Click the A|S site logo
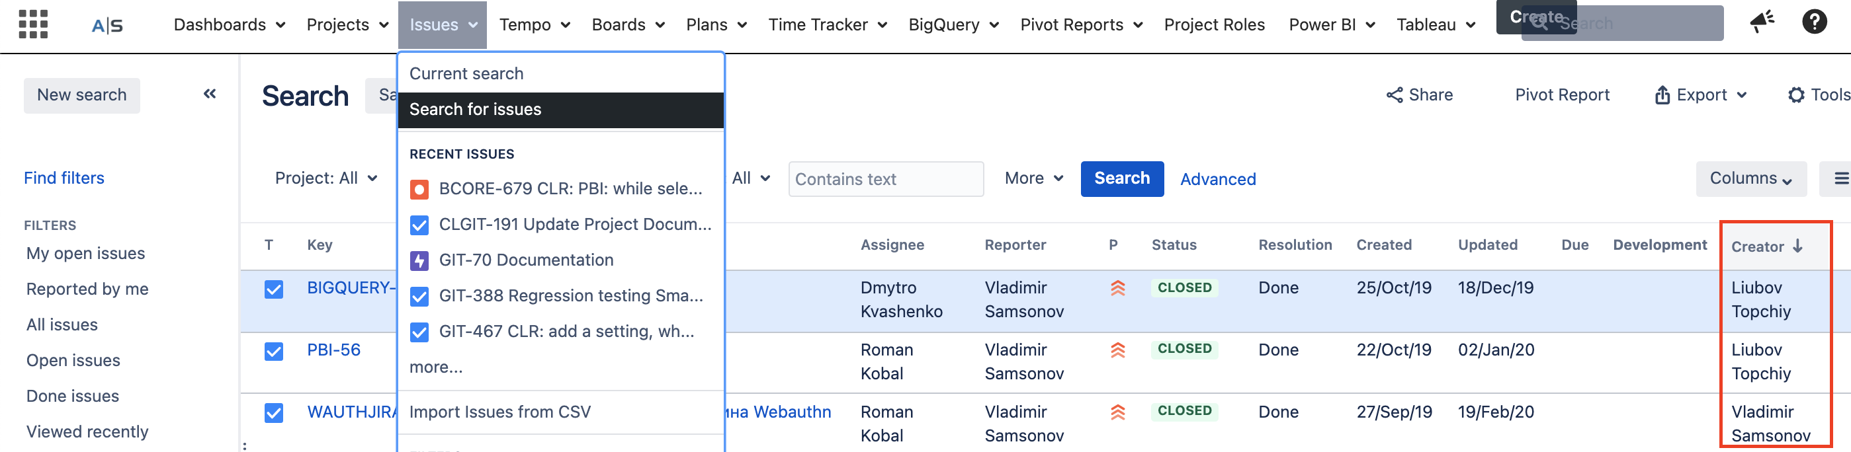The image size is (1851, 452). 107,26
